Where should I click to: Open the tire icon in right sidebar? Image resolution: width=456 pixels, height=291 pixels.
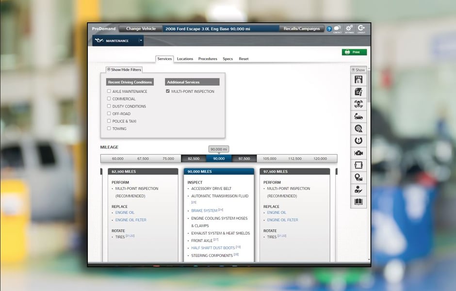click(358, 129)
